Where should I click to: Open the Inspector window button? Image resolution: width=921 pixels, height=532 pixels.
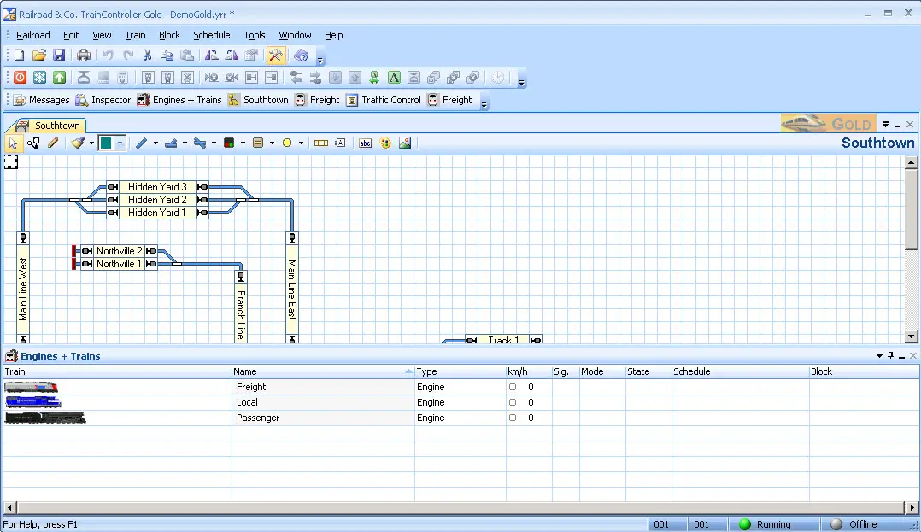coord(103,100)
